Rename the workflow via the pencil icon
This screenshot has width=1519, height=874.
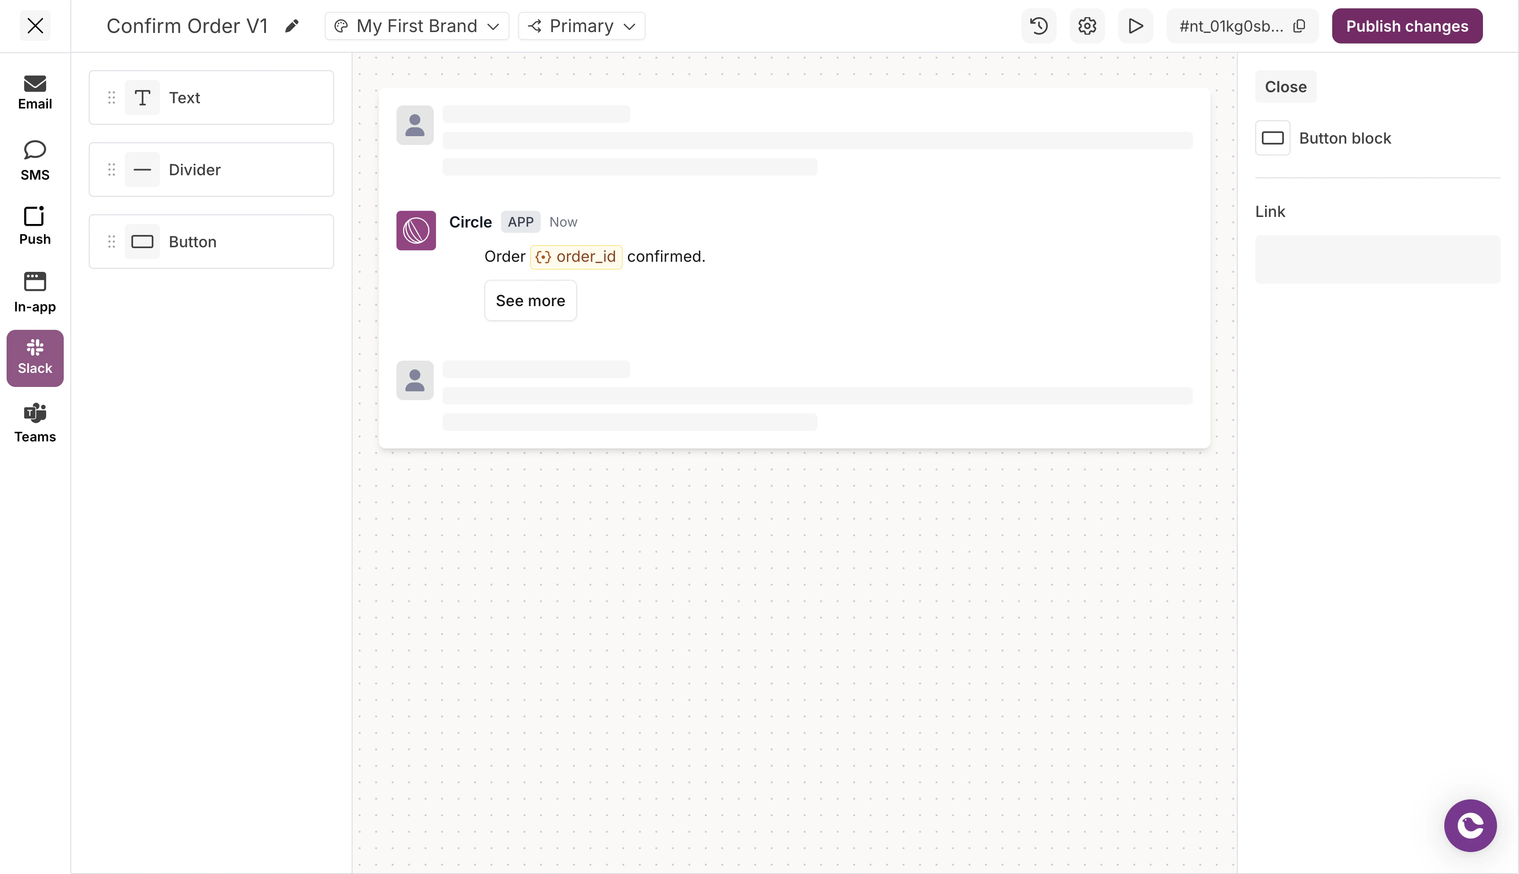point(293,26)
